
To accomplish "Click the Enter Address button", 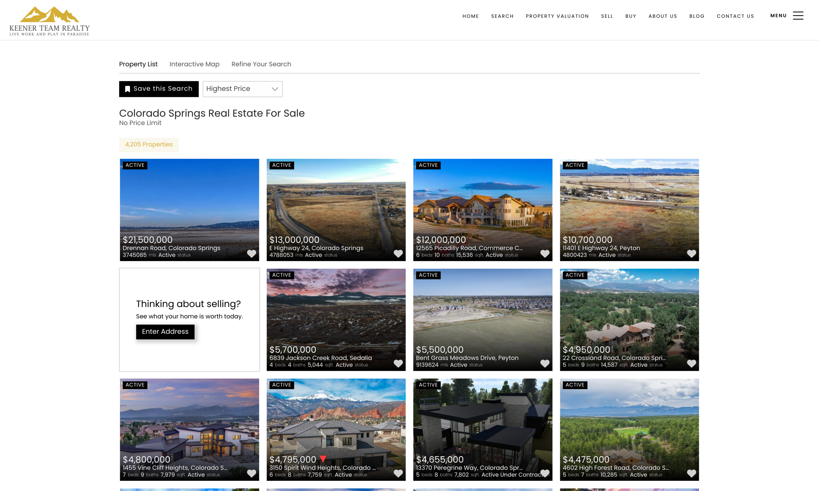I will [x=165, y=332].
